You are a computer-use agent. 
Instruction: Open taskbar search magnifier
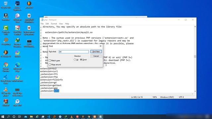click(x=8, y=117)
